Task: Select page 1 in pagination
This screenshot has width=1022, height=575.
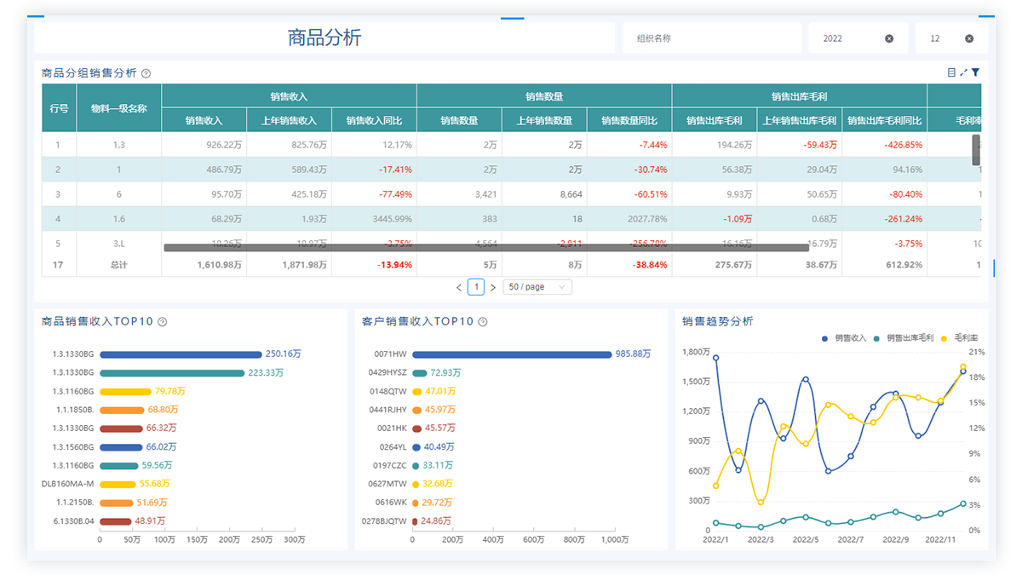Action: coord(477,287)
